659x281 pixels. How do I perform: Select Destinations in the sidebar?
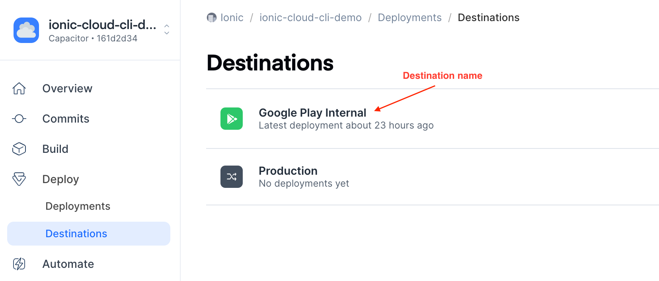tap(76, 234)
